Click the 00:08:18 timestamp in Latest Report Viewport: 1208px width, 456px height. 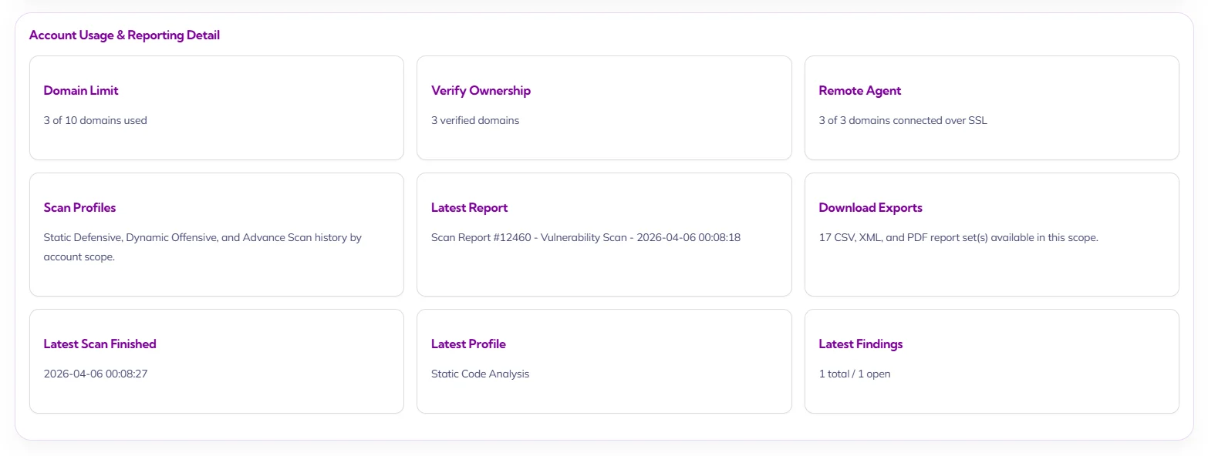[x=719, y=238]
